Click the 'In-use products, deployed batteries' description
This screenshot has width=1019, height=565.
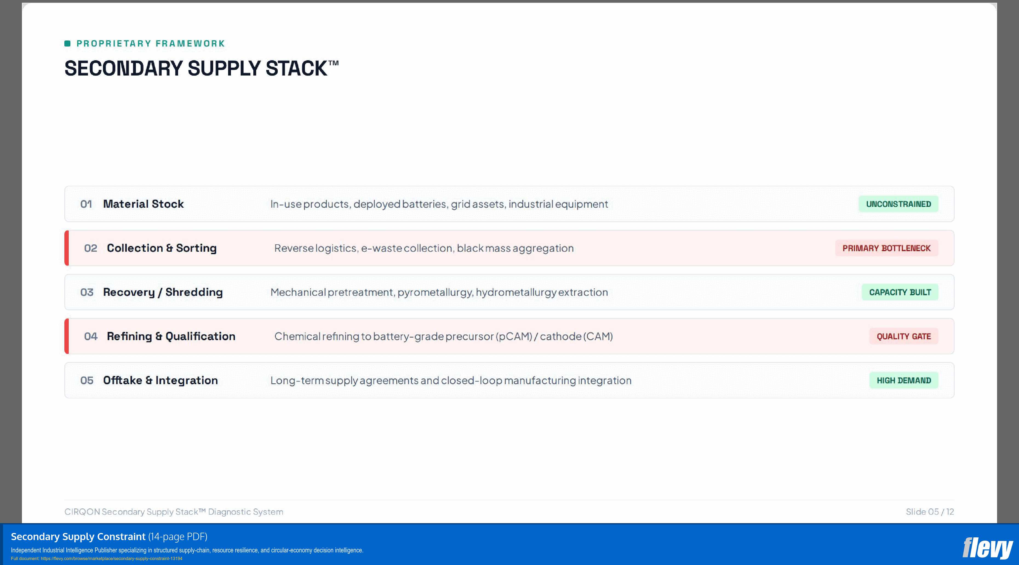439,204
